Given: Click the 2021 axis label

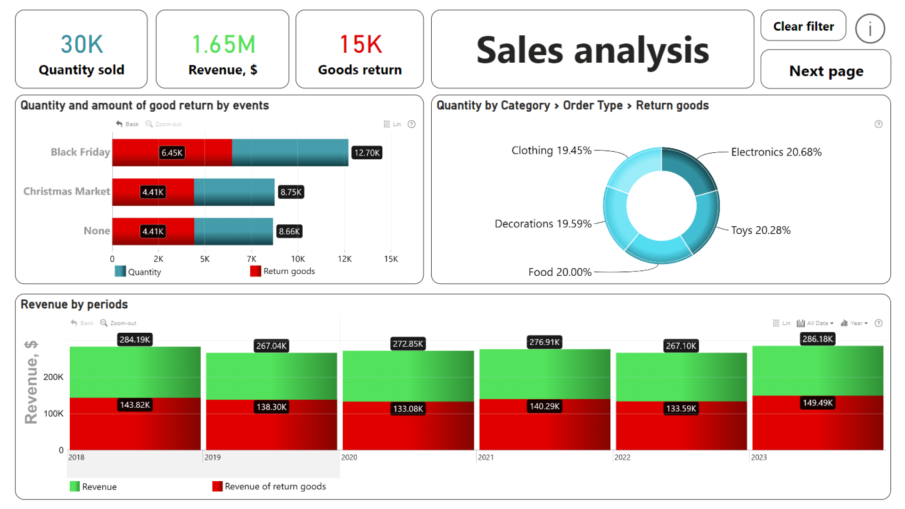Looking at the screenshot, I should click(x=486, y=457).
